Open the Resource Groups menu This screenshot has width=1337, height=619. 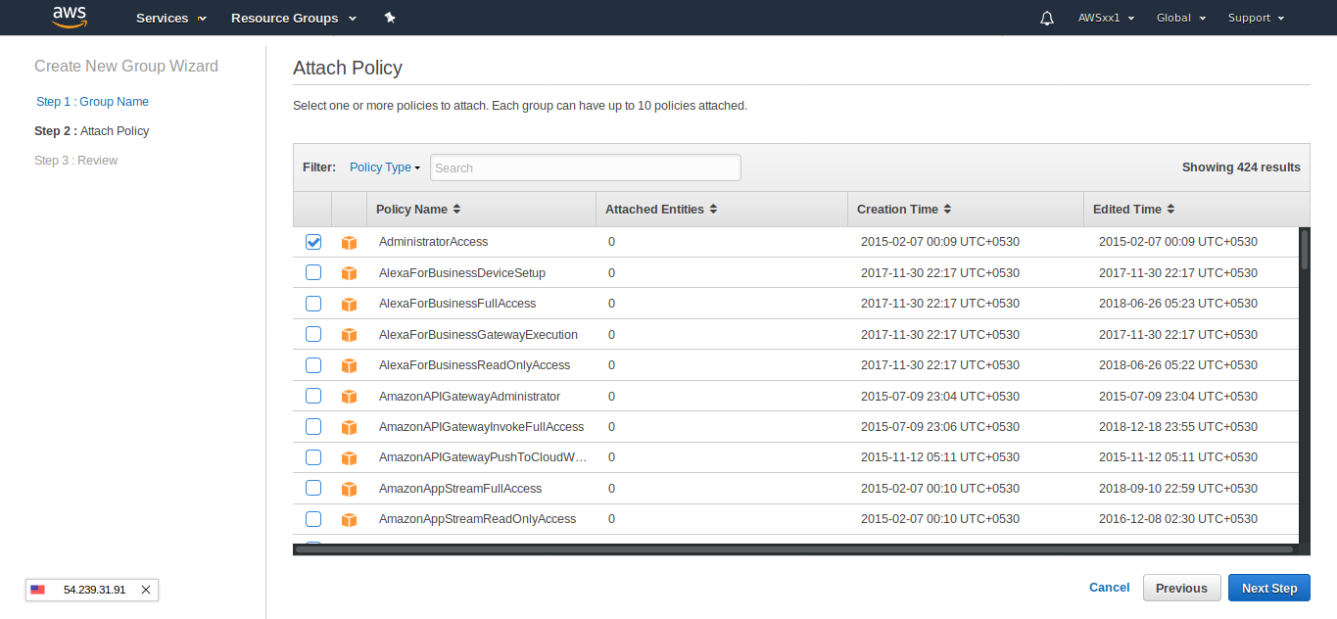[293, 18]
